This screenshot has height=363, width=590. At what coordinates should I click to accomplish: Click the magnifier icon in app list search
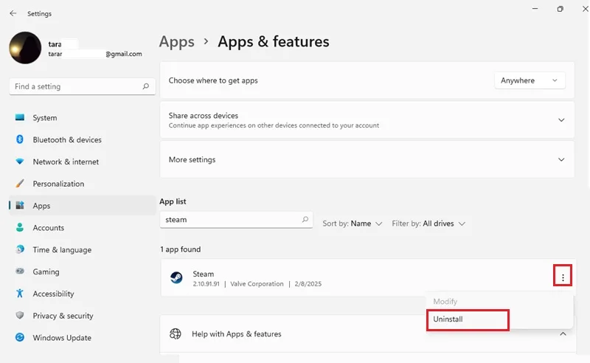305,219
